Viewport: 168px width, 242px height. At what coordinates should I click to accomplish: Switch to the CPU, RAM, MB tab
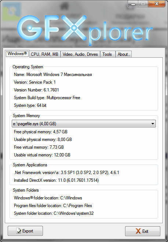click(x=44, y=54)
